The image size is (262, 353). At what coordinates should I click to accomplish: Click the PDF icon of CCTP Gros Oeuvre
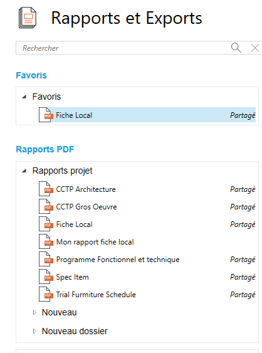[x=46, y=206]
